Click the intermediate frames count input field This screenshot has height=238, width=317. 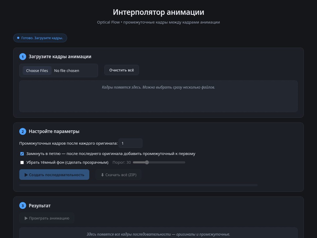click(130, 143)
